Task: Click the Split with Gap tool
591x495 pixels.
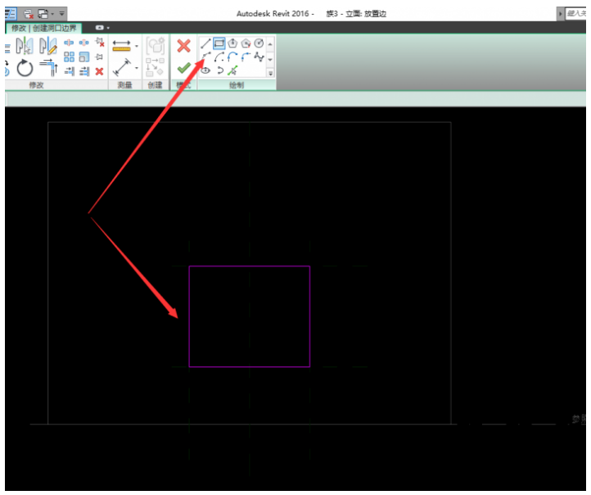Action: 83,43
